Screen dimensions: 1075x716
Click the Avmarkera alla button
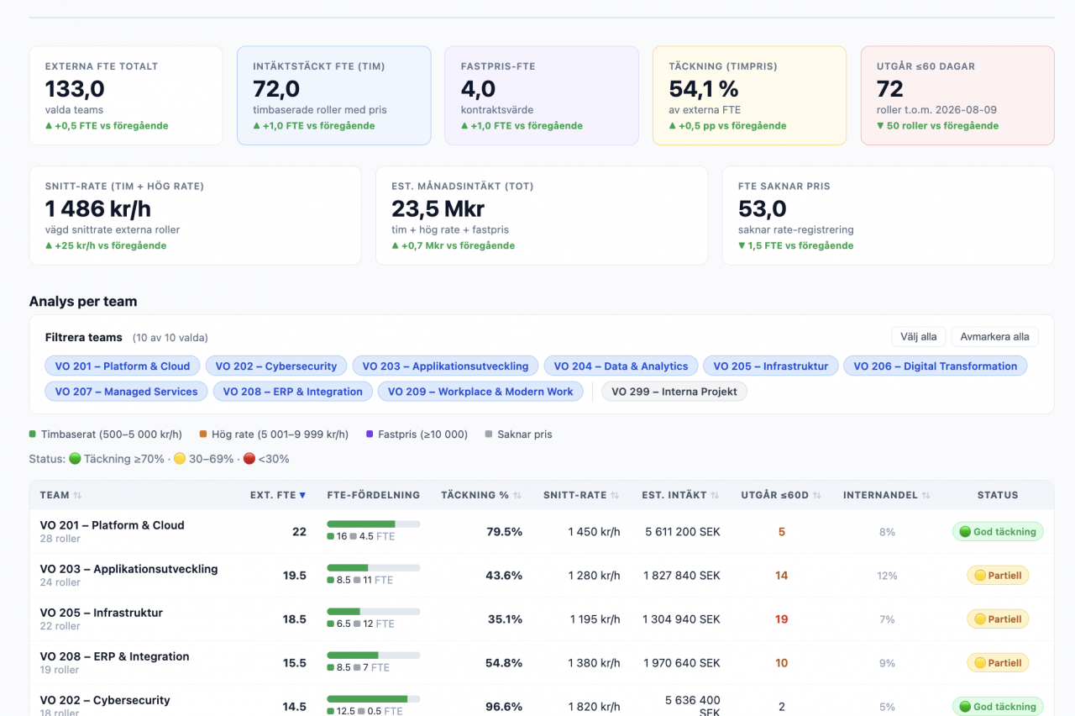[995, 337]
